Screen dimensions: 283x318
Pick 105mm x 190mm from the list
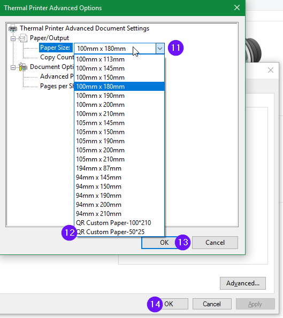119,141
